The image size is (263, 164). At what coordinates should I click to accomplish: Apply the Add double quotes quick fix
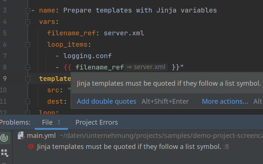(x=106, y=101)
